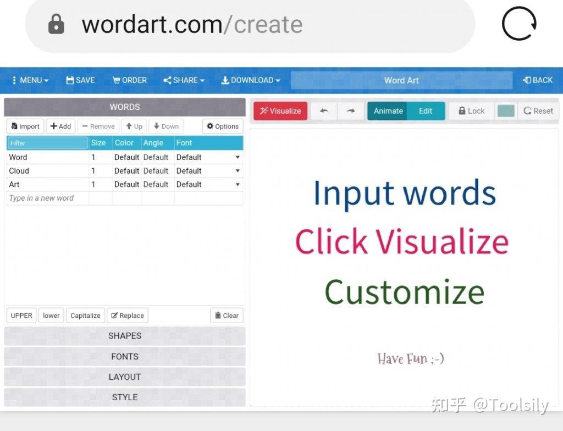Switch to Animate mode
Viewport: 563px width, 431px height.
point(388,110)
